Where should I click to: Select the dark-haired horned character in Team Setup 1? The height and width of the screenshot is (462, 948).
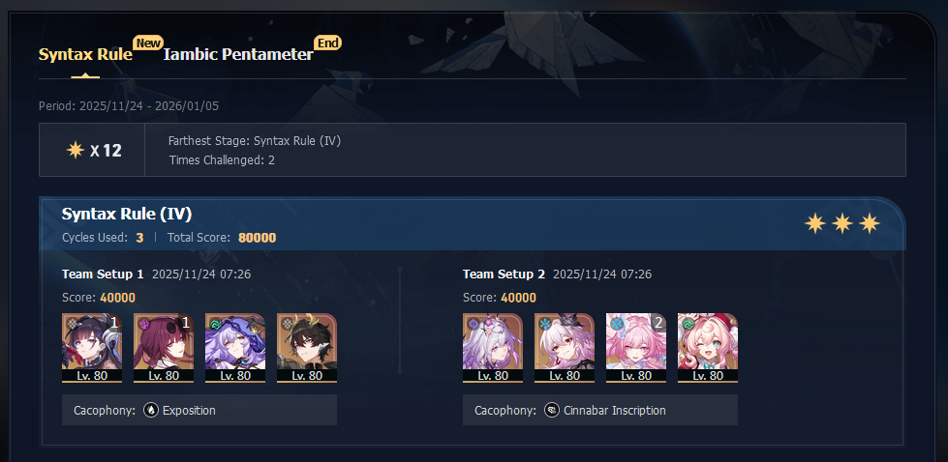[x=307, y=348]
